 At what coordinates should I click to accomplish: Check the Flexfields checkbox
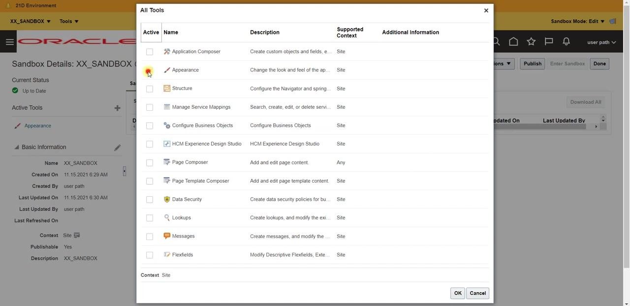(x=150, y=255)
